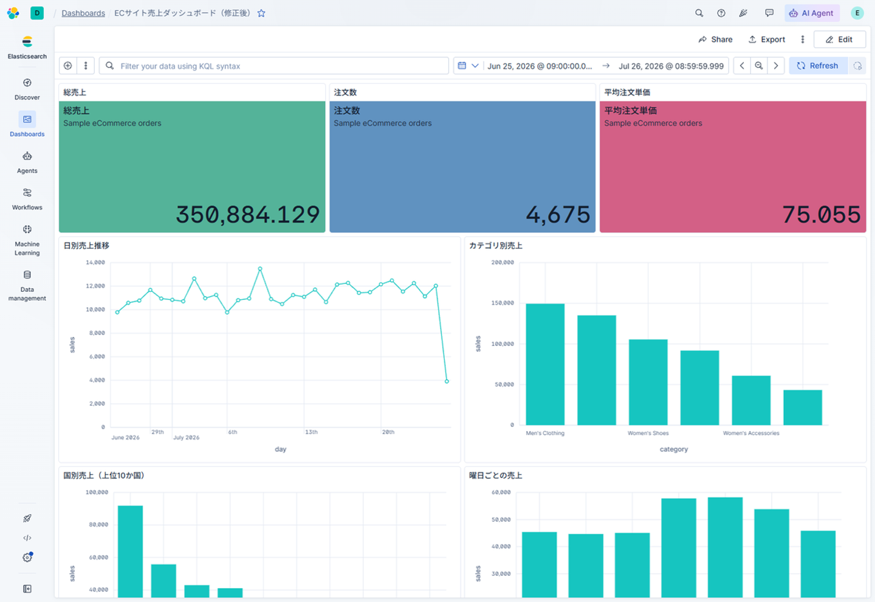Open the filter options menu beside the query bar
Screen dimensions: 875x602
click(x=86, y=66)
